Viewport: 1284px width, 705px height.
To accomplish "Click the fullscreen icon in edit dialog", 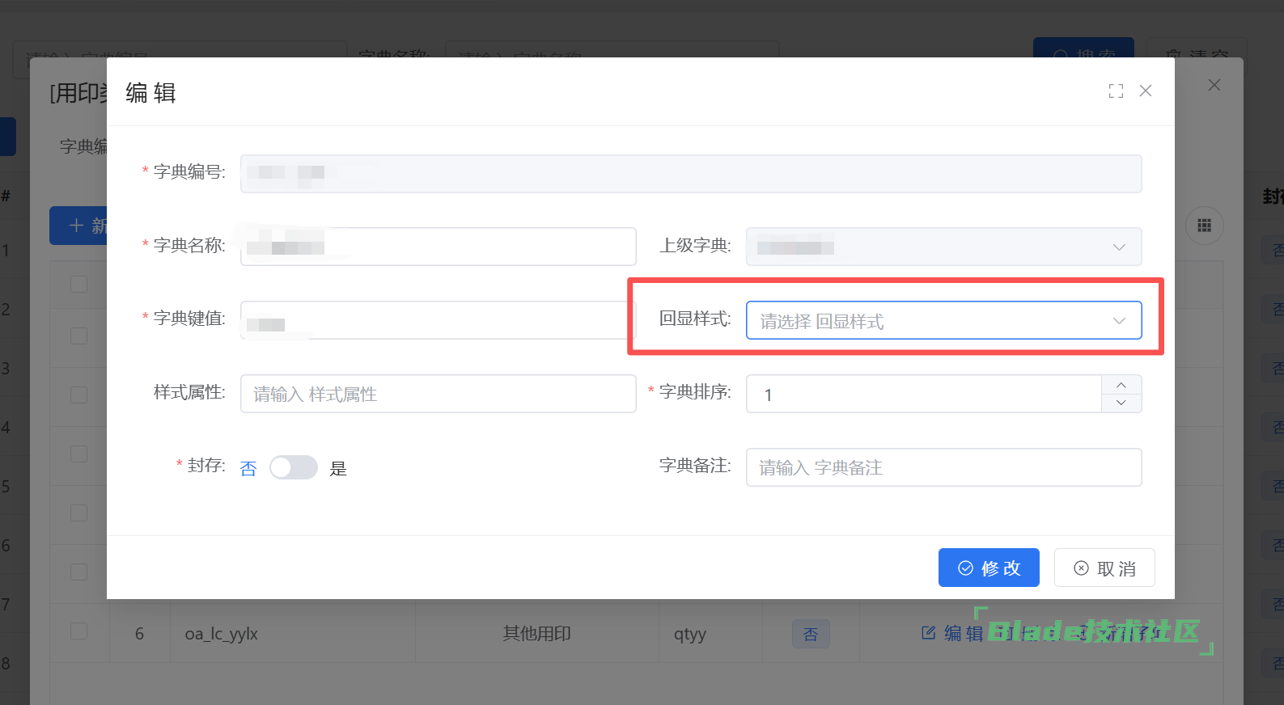I will click(1116, 91).
